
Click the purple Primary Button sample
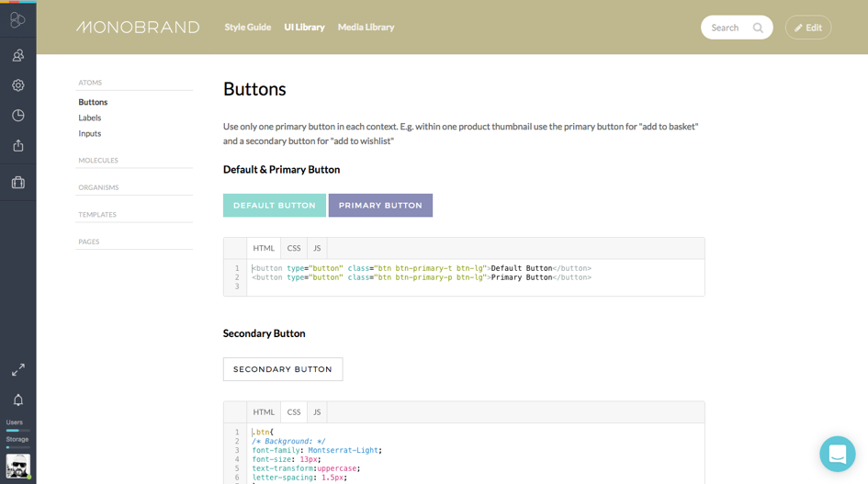[x=380, y=206]
